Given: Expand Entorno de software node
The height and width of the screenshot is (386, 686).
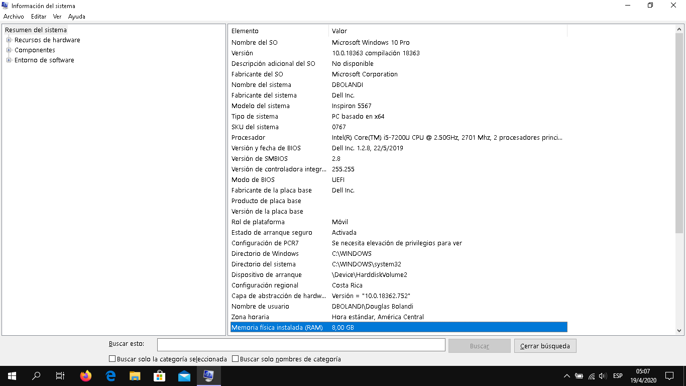Looking at the screenshot, I should (x=9, y=60).
